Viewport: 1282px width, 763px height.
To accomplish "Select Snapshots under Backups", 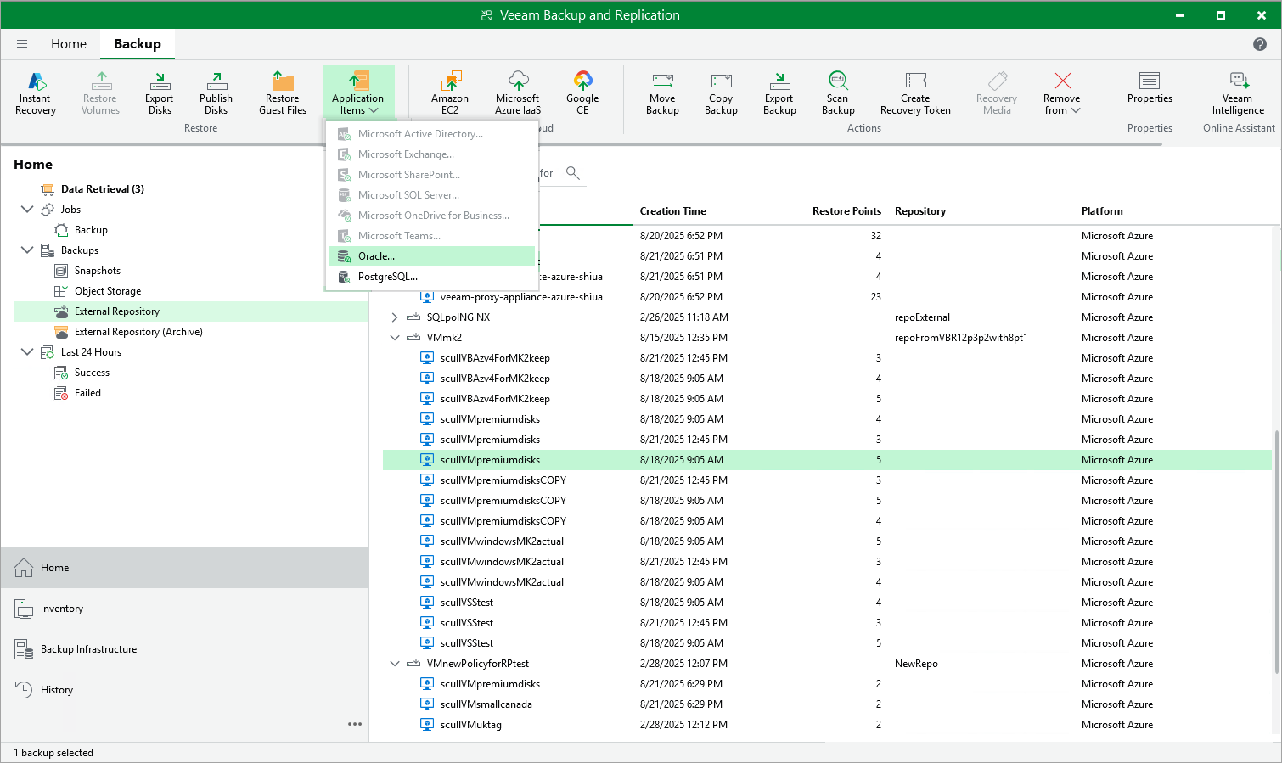I will tap(97, 271).
